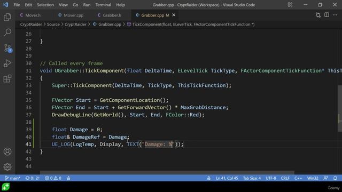Screen dimensions: 342x192
Task: Open the Accounts menu icon
Action: 7,151
